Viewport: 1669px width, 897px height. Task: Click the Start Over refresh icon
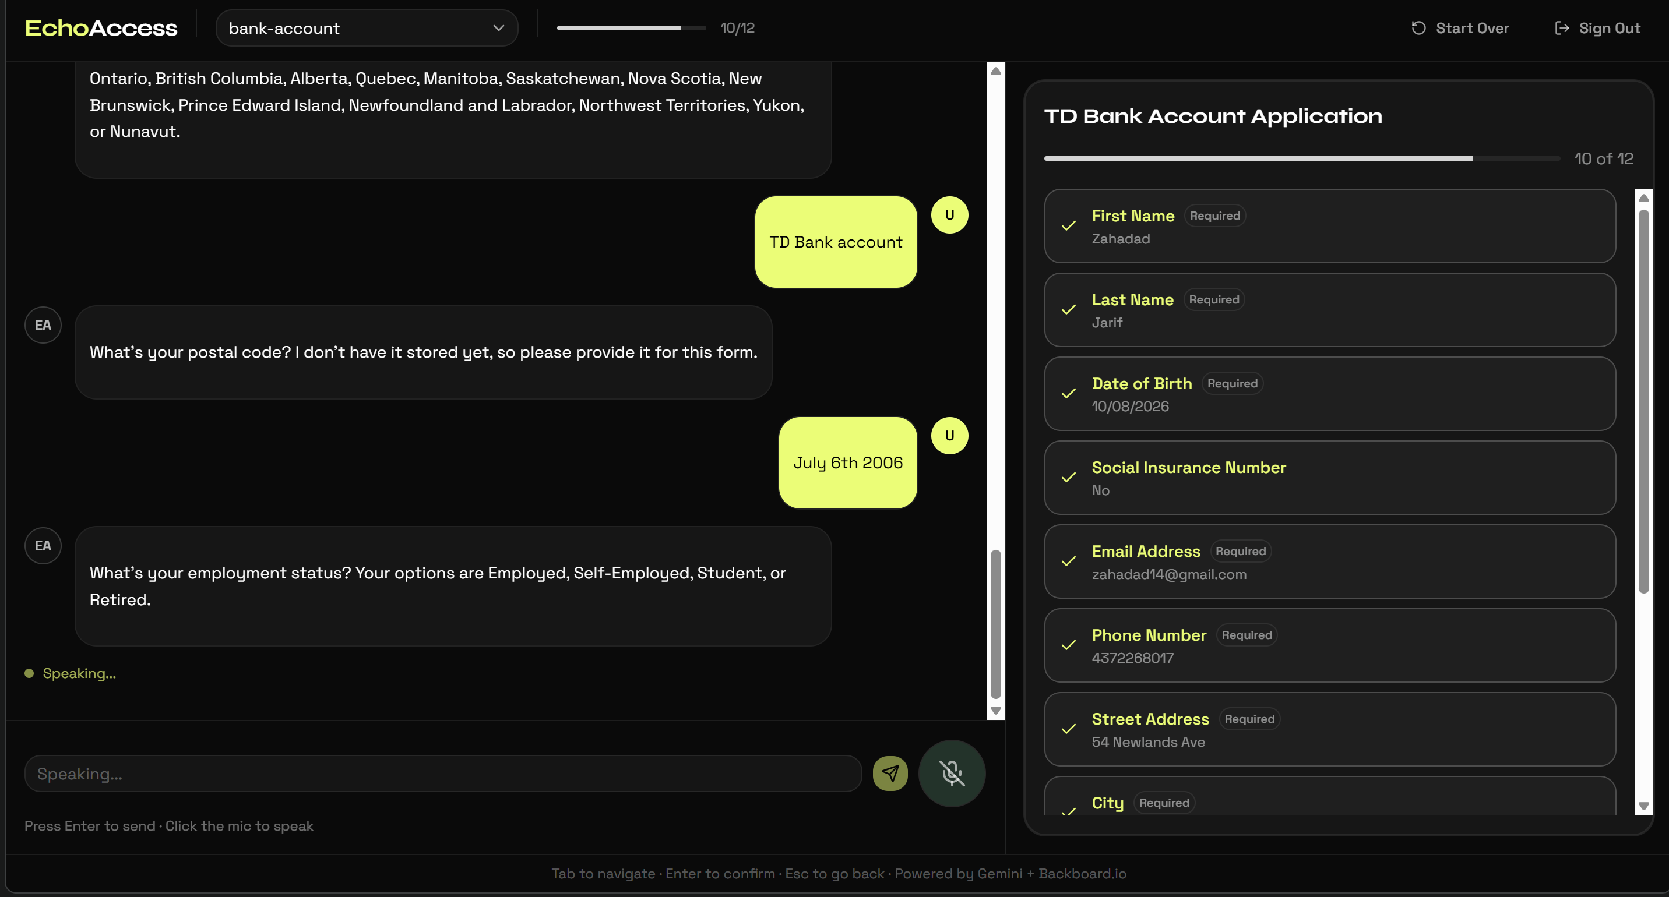pos(1418,28)
